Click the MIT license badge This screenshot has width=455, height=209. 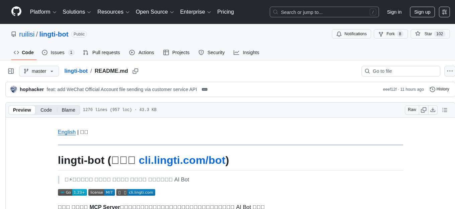click(101, 192)
